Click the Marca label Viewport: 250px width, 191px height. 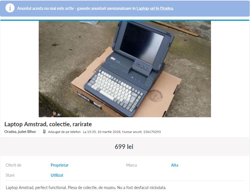(x=131, y=165)
